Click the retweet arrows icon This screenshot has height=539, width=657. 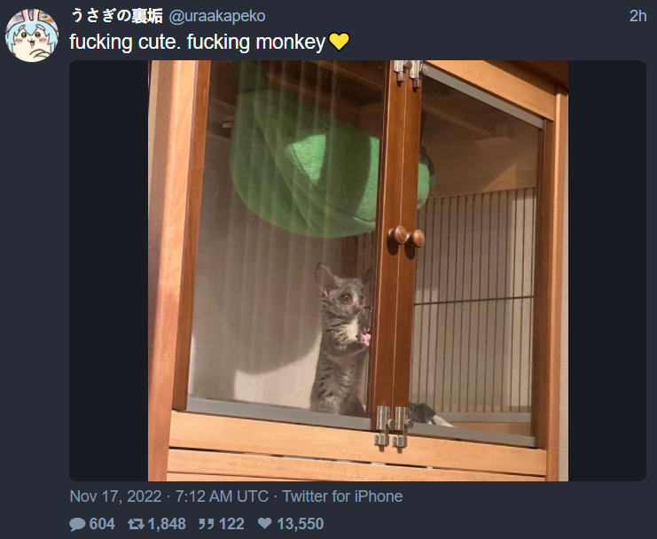pyautogui.click(x=136, y=524)
